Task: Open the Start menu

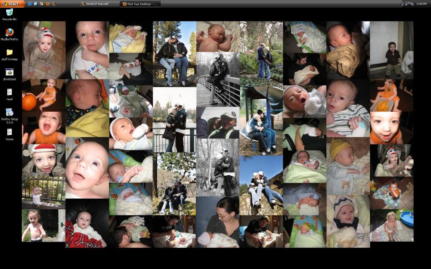Action: (x=12, y=3)
